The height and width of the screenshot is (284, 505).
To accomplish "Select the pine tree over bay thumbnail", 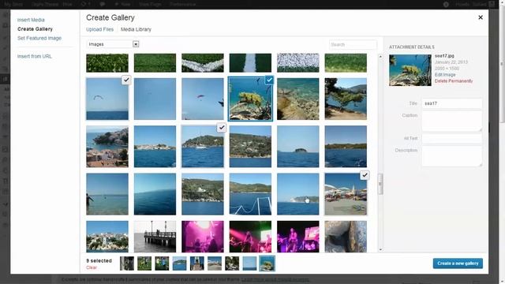I will click(346, 99).
